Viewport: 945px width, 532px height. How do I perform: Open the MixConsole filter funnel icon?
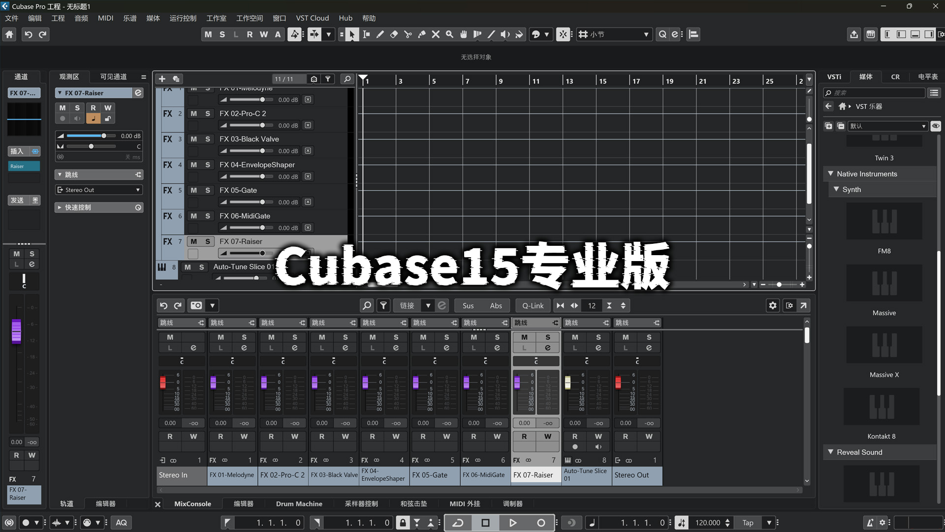click(383, 305)
